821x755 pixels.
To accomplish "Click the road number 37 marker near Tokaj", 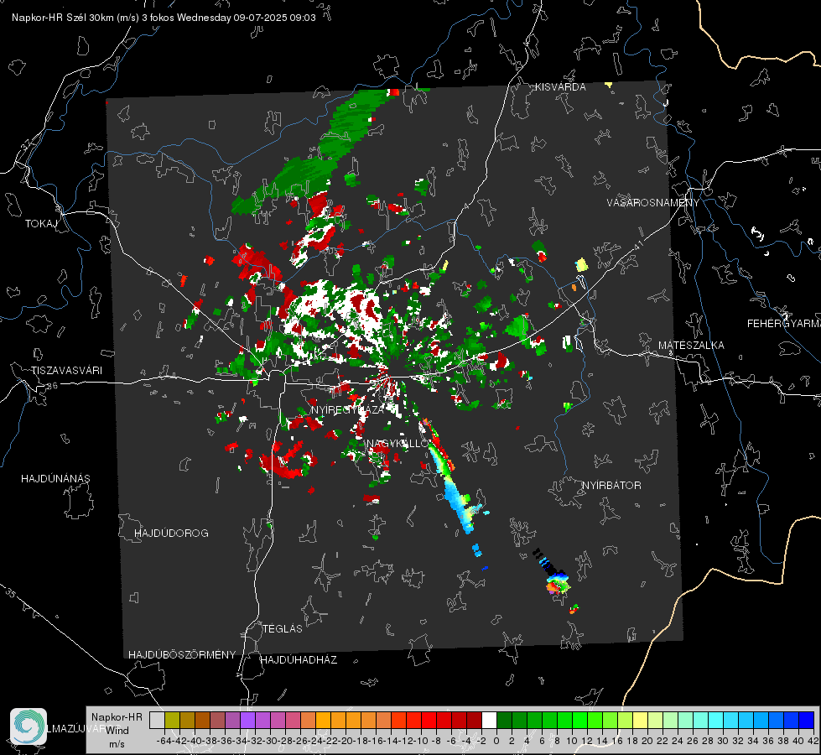I will tap(26, 143).
